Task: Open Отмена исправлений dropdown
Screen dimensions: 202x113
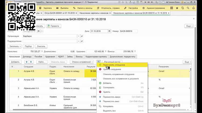Action: coord(82,62)
